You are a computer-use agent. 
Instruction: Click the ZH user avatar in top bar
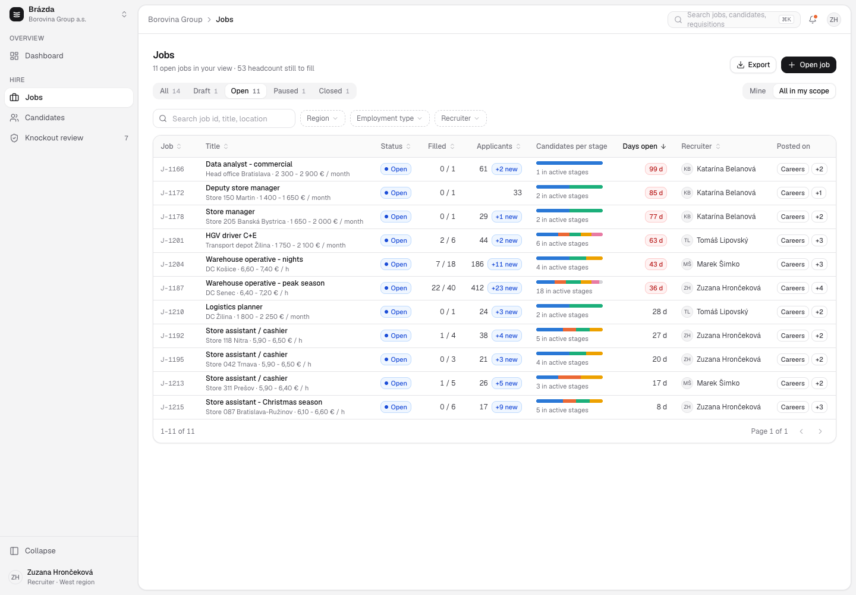[x=834, y=20]
